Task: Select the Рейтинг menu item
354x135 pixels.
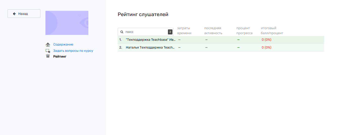Action: (x=60, y=57)
